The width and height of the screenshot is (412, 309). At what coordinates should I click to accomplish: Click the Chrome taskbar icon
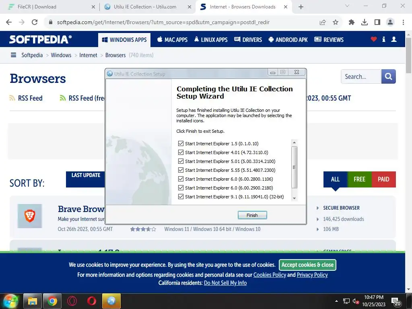(52, 301)
